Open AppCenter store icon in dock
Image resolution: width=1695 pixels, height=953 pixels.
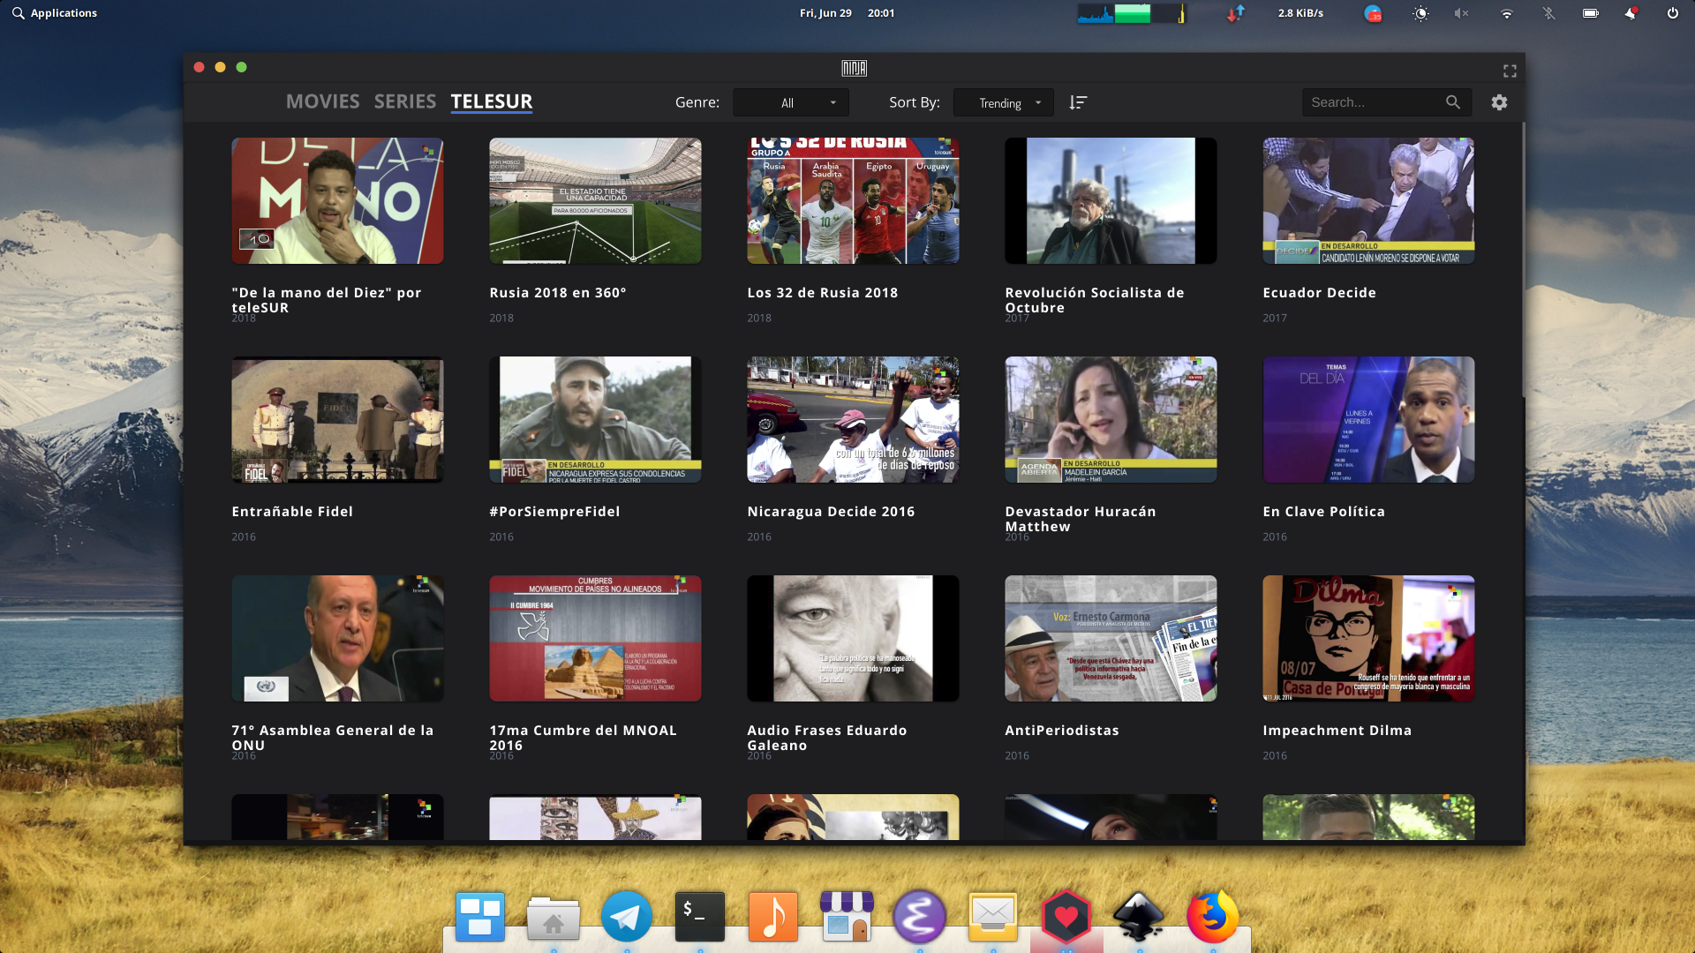(x=847, y=916)
